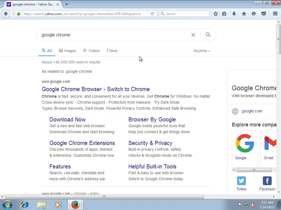
Task: Open the Firefox hamburger menu
Action: 275,14
